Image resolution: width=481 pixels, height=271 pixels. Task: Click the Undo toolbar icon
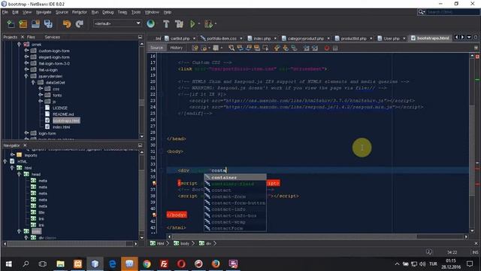tap(67, 23)
